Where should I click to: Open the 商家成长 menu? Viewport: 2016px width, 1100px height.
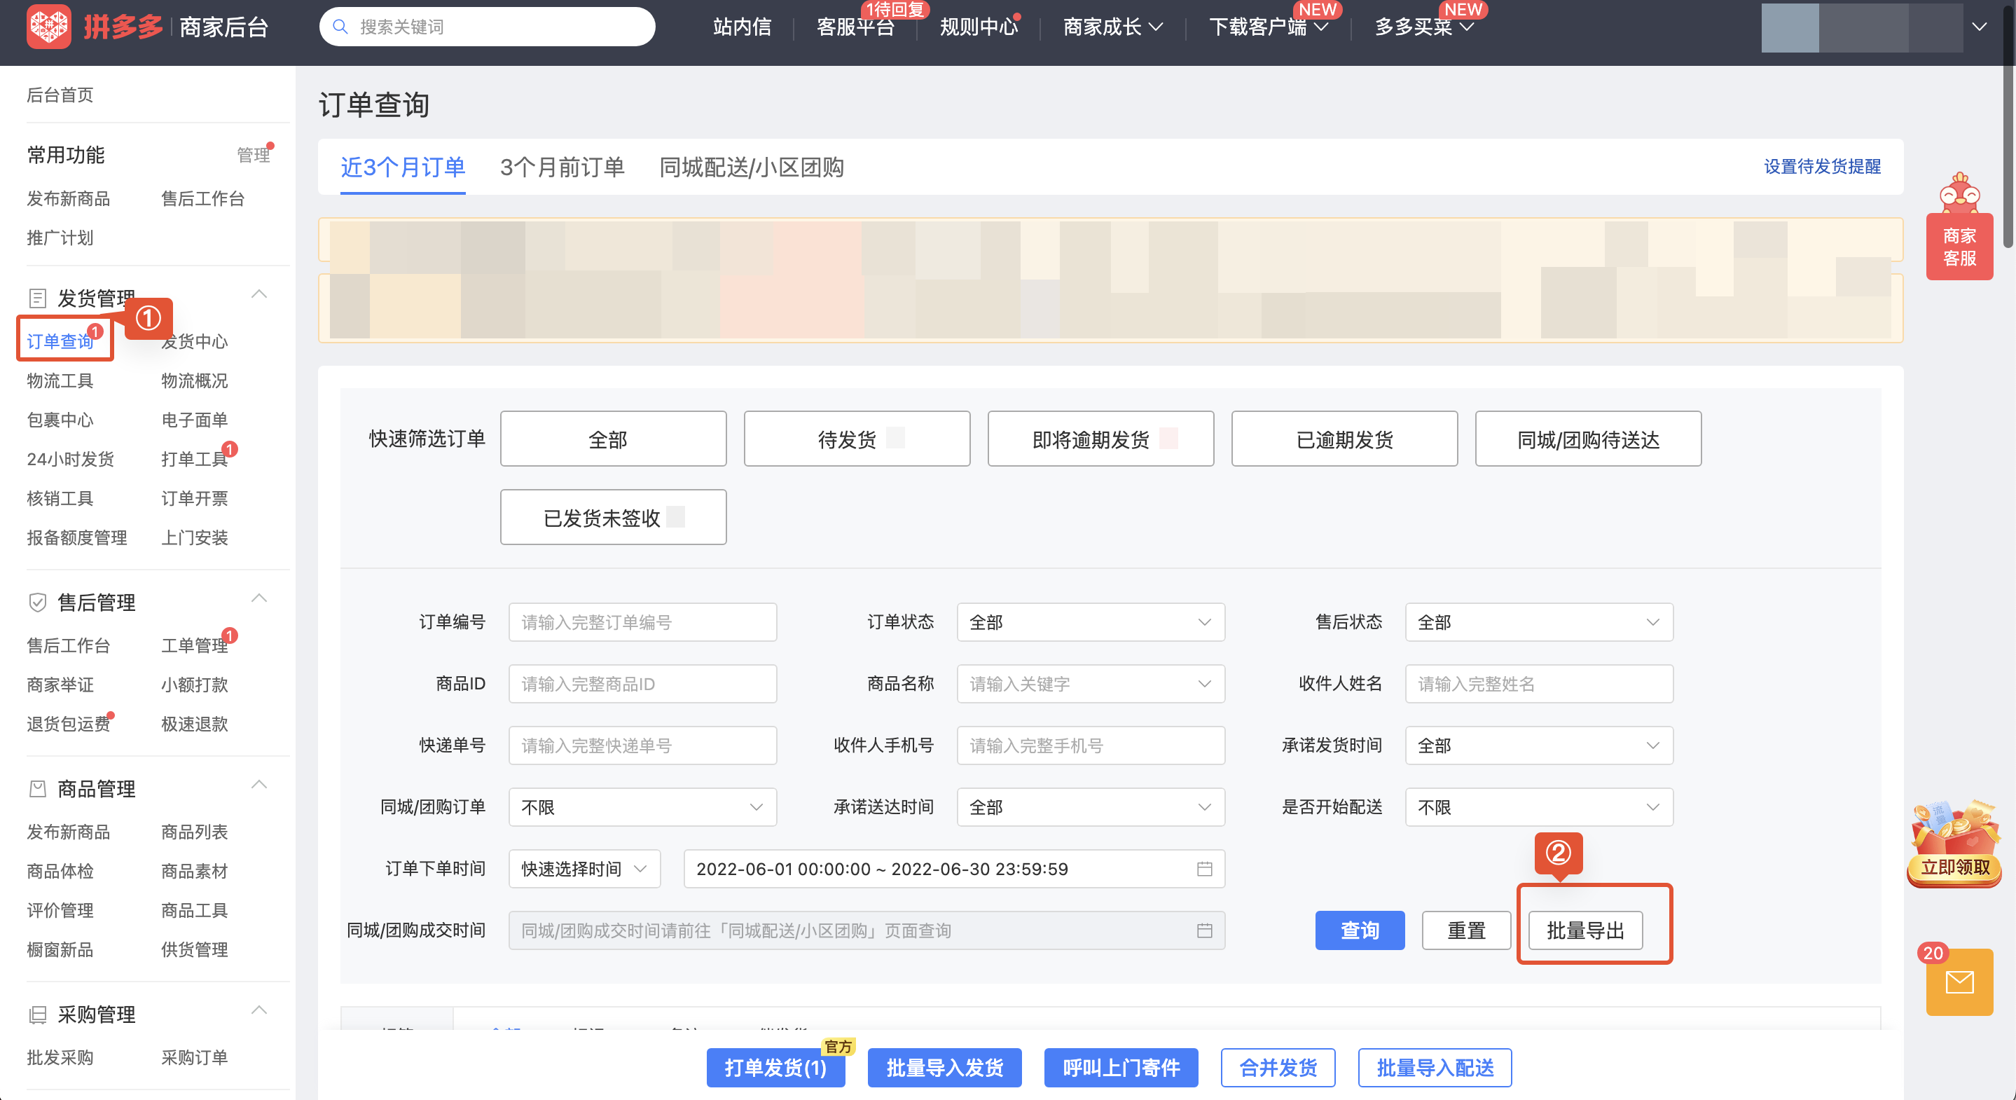pos(1113,27)
